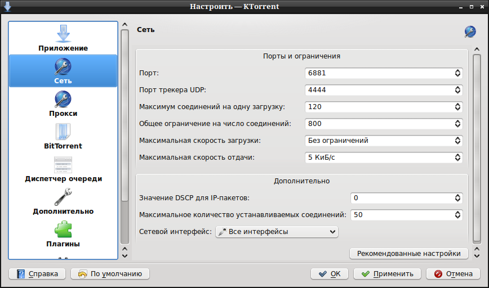Click the Порт трекера UDP stepper arrows
This screenshot has height=288, width=489.
457,90
